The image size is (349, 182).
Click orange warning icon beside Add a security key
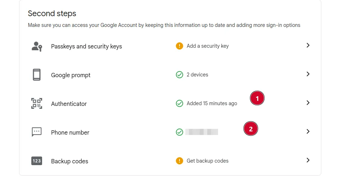tap(180, 46)
